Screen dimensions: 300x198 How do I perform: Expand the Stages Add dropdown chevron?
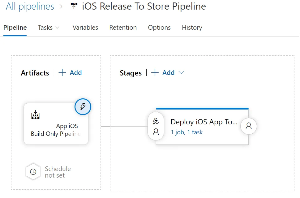tap(181, 72)
